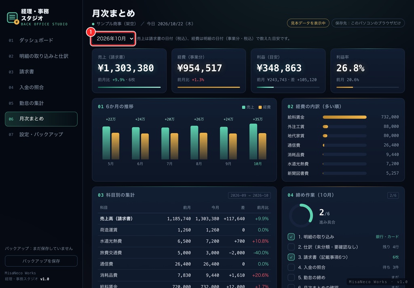Click the 2/6 progress ring
Image resolution: width=414 pixels, height=288 pixels.
[301, 215]
